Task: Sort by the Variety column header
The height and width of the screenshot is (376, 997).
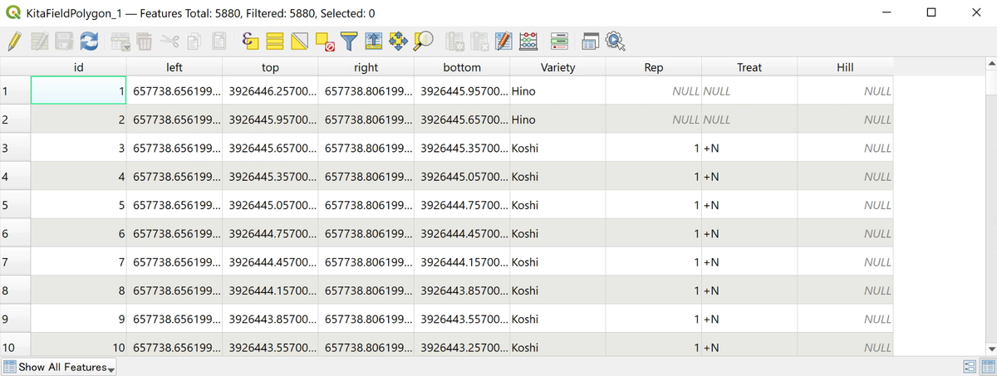Action: coord(557,67)
